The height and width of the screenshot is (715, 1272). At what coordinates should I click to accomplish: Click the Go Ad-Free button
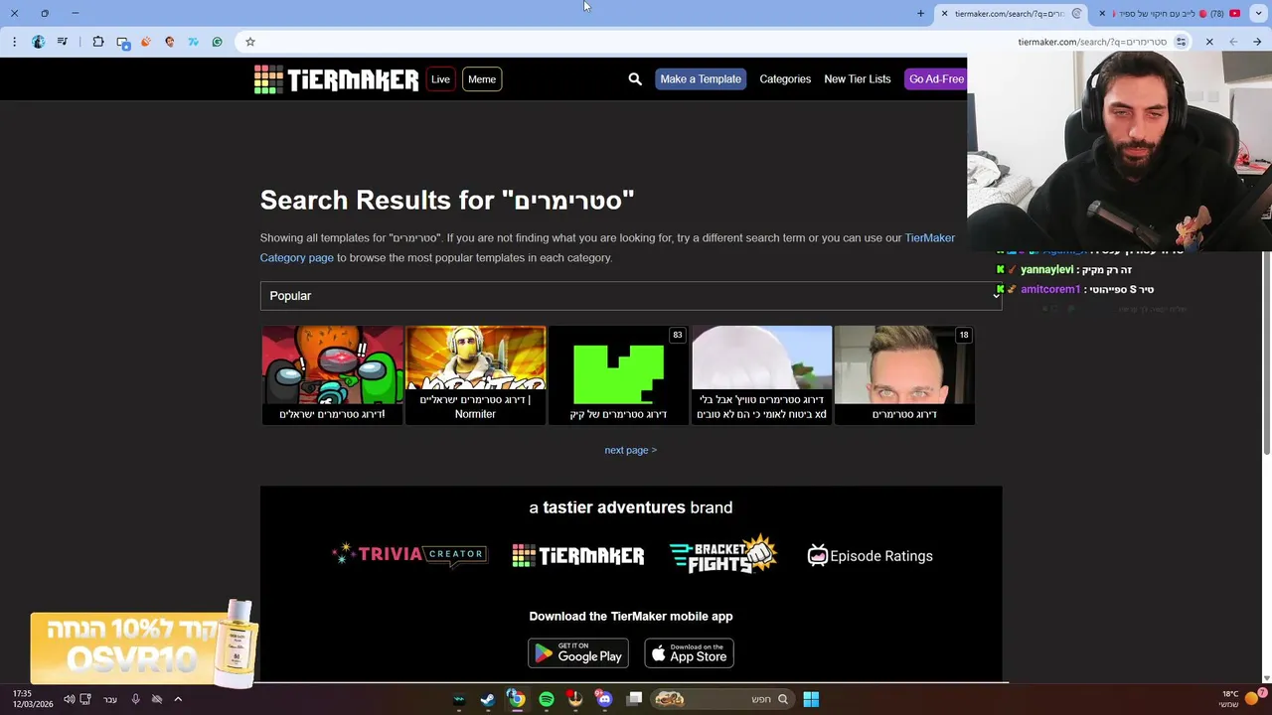click(x=936, y=79)
